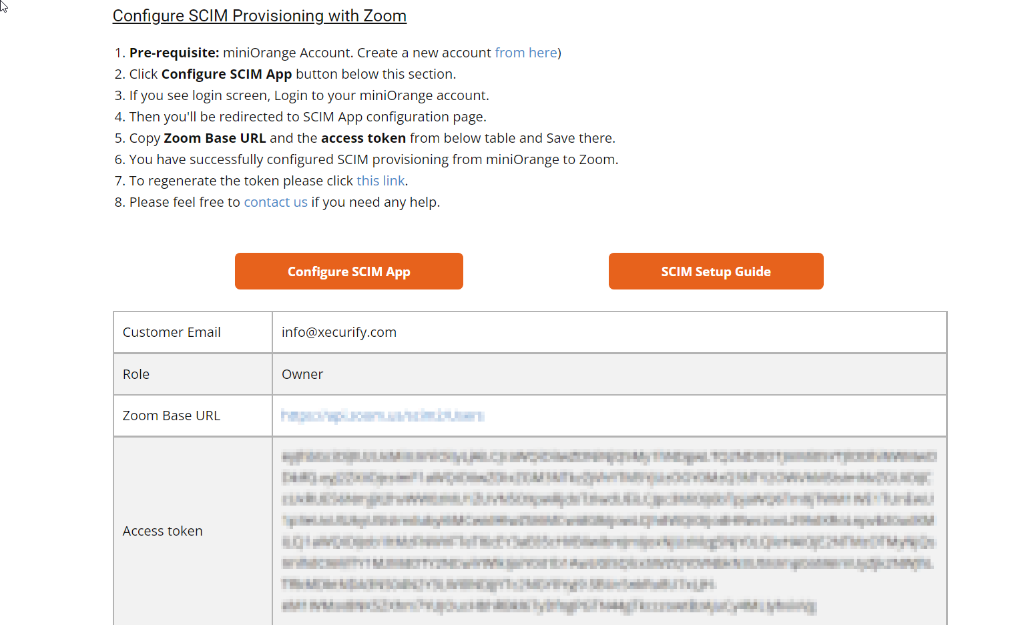Screen dimensions: 1028x625
Task: Click the Zoom Base URL table label
Action: click(x=172, y=416)
